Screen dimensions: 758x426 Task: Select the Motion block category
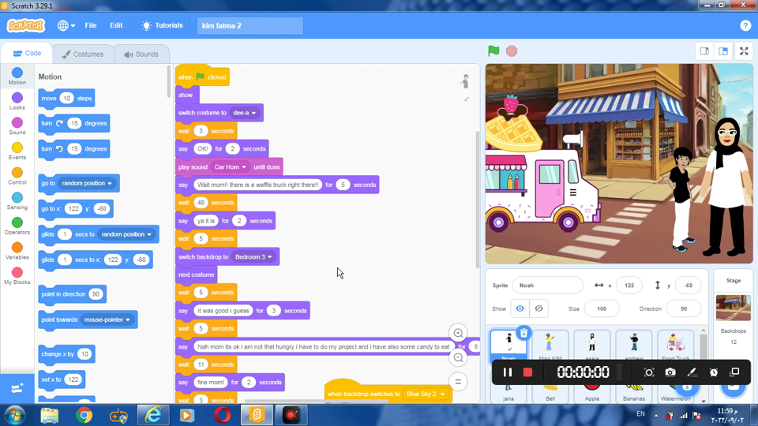(x=17, y=77)
